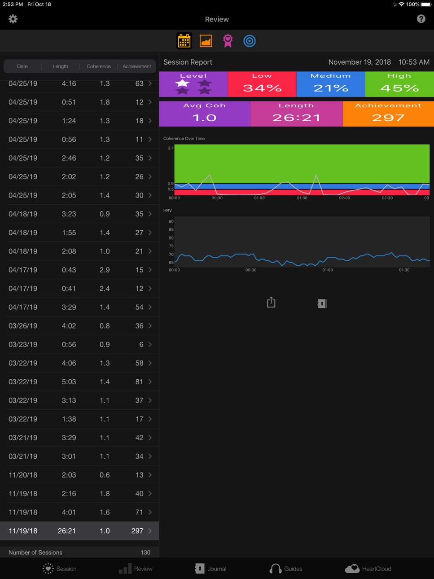Select the Level stars purple tile
Viewport: 434px width, 579px height.
tap(193, 84)
